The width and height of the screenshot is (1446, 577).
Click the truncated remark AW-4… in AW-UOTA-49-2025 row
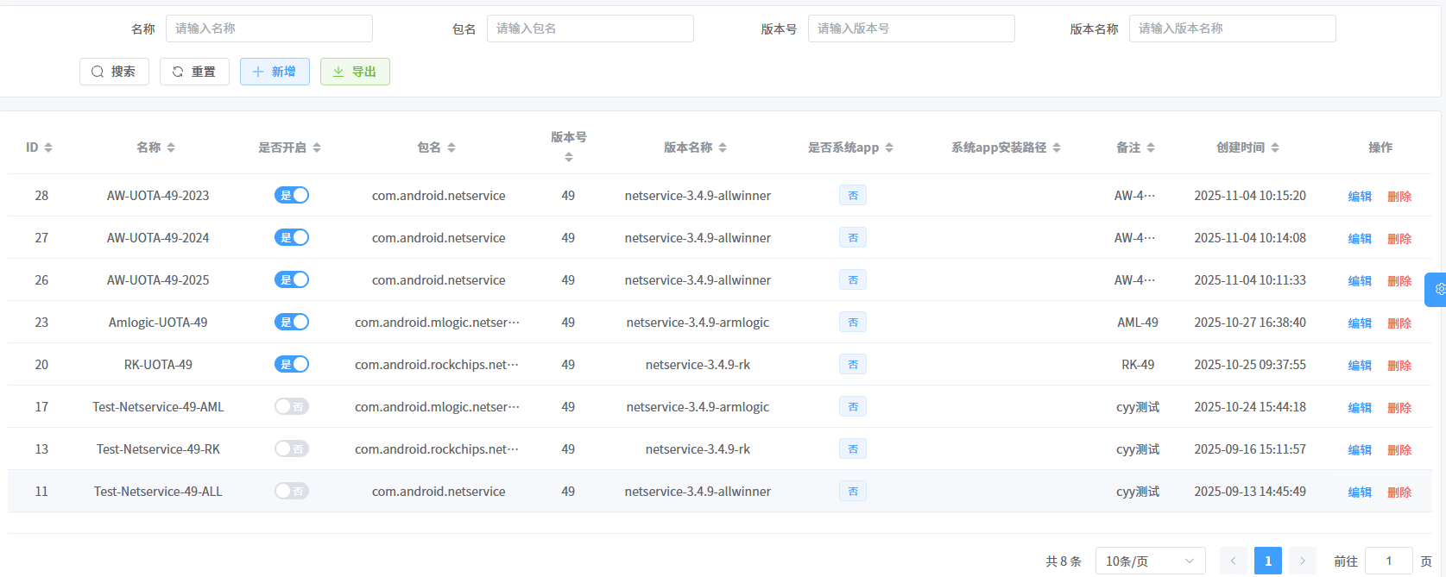pyautogui.click(x=1134, y=280)
